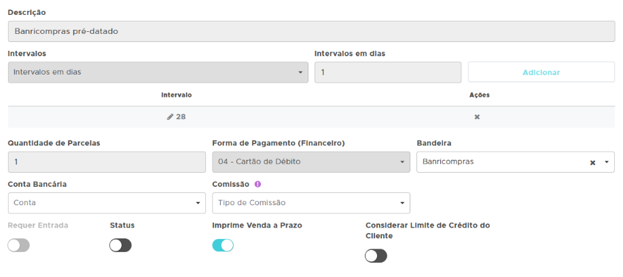This screenshot has width=623, height=277.
Task: Focus the Intervalos em dias input
Action: (x=387, y=72)
